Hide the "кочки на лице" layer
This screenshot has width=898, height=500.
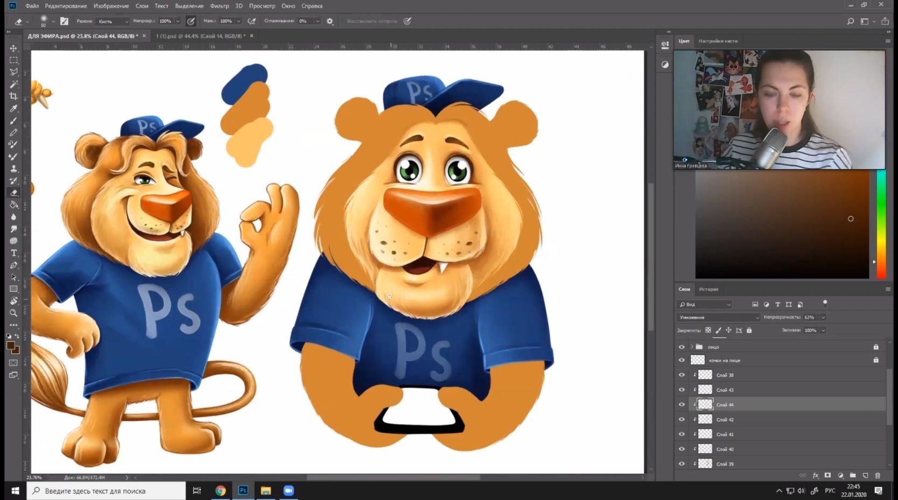pos(682,360)
